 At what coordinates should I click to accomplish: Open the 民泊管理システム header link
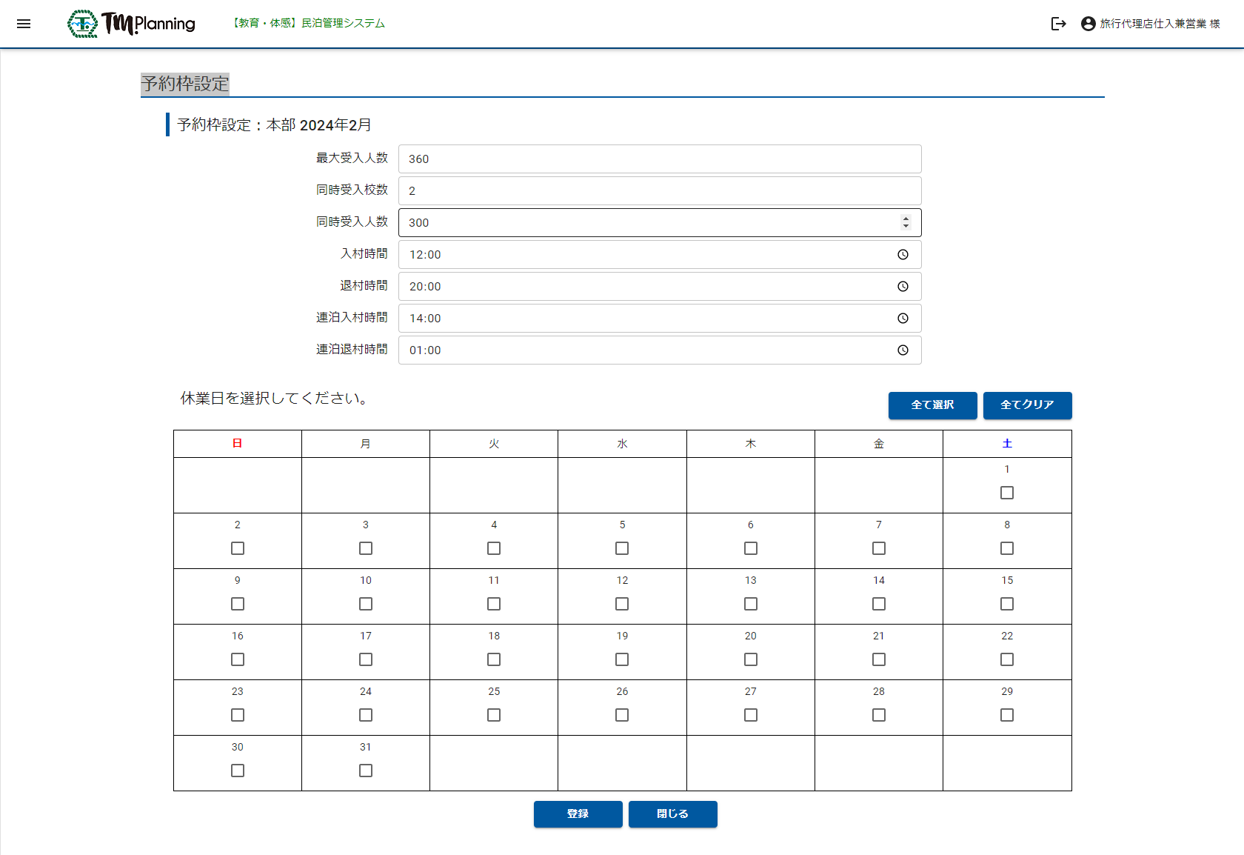309,24
